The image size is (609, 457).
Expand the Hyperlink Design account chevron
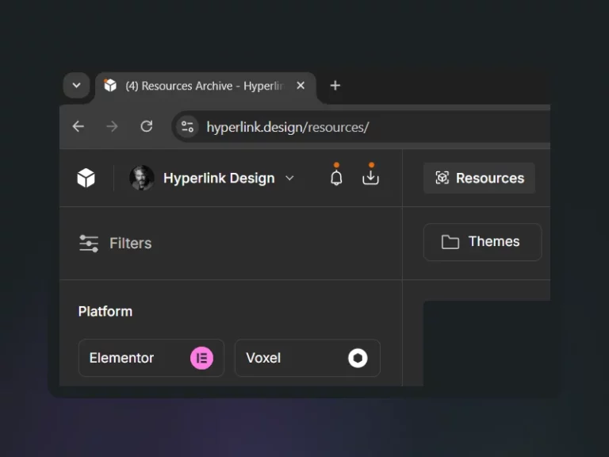[x=289, y=179]
